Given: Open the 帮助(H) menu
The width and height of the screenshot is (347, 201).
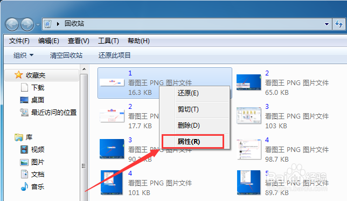Looking at the screenshot, I should pyautogui.click(x=138, y=41).
